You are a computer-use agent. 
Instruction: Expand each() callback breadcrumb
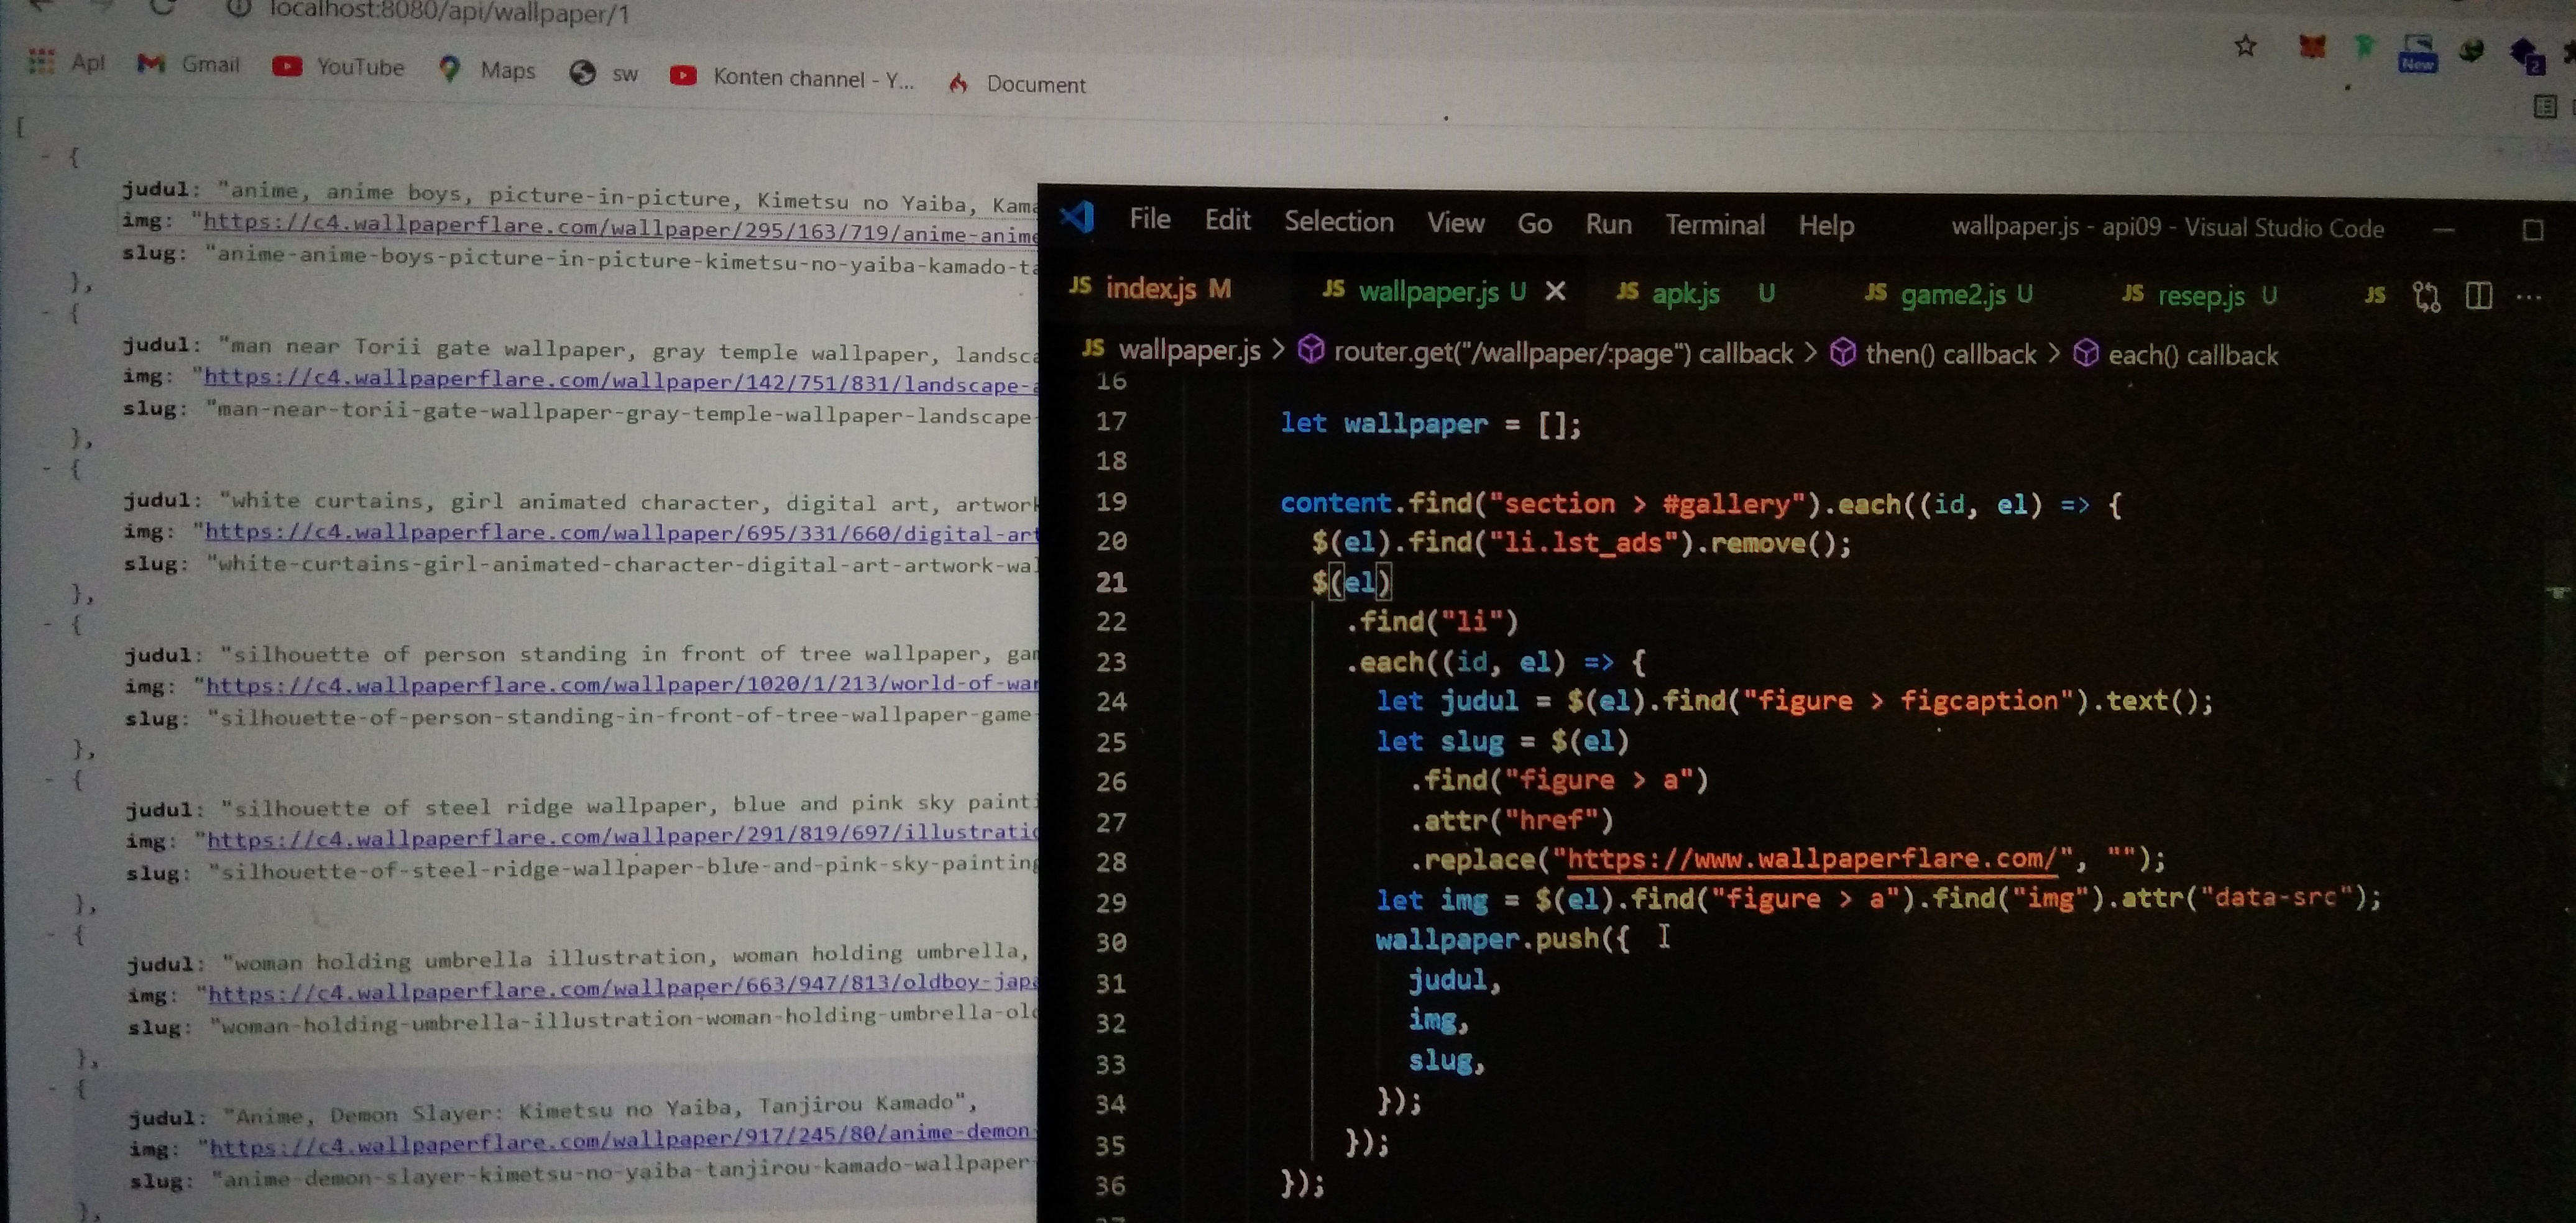[x=2191, y=355]
